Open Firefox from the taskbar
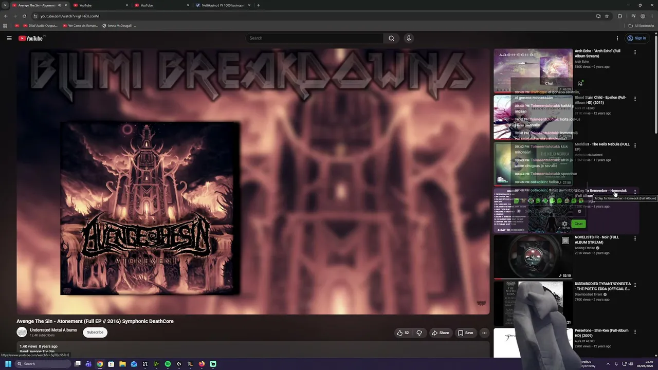Image resolution: width=658 pixels, height=370 pixels. click(202, 364)
